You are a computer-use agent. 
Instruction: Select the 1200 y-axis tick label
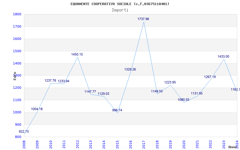tap(17, 88)
